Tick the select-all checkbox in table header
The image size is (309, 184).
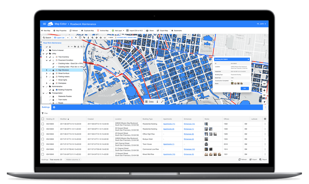(43, 119)
